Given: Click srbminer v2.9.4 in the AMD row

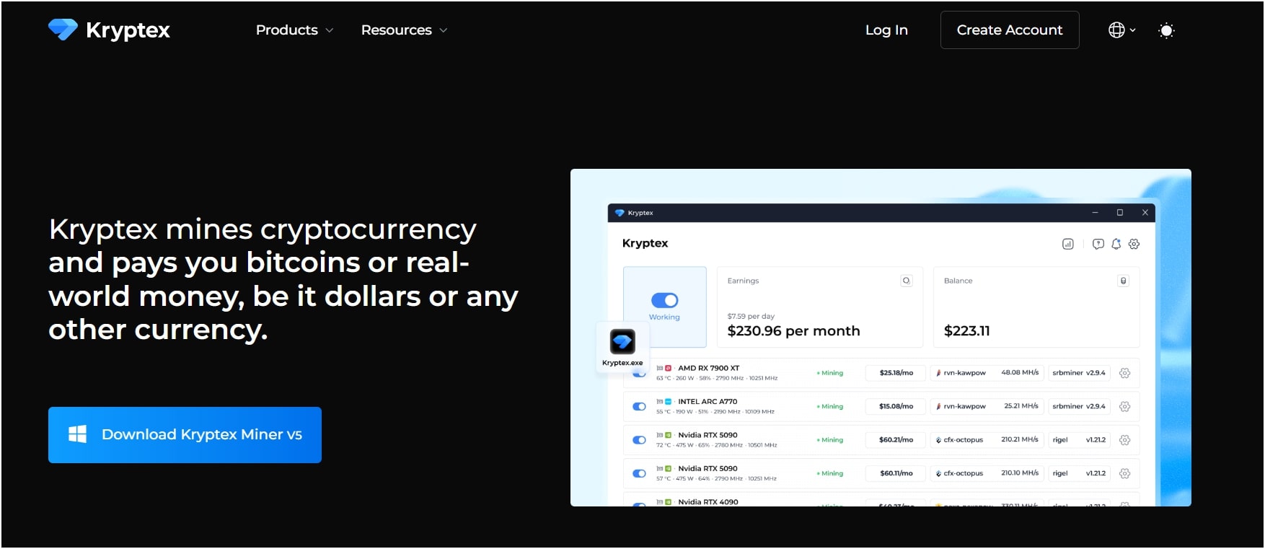Looking at the screenshot, I should (x=1079, y=373).
